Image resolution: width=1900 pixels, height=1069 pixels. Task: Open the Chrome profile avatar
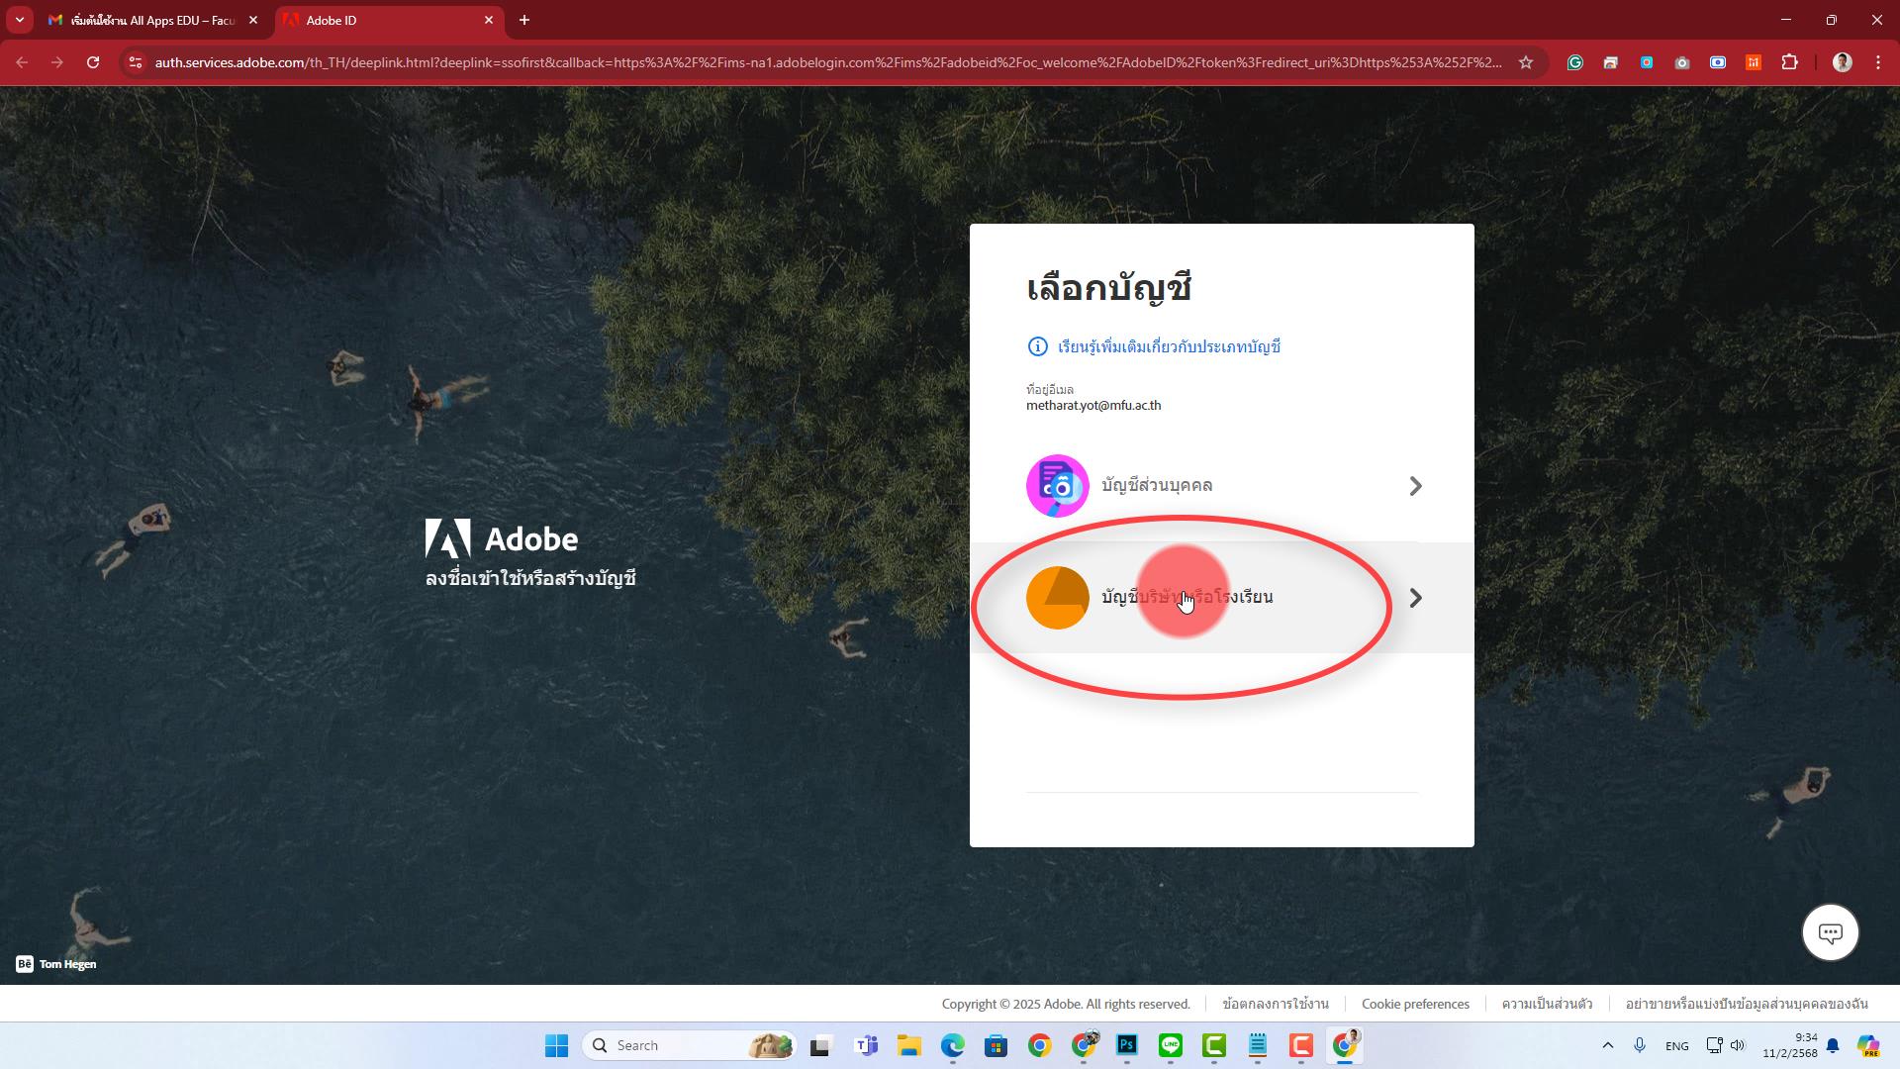coord(1843,62)
